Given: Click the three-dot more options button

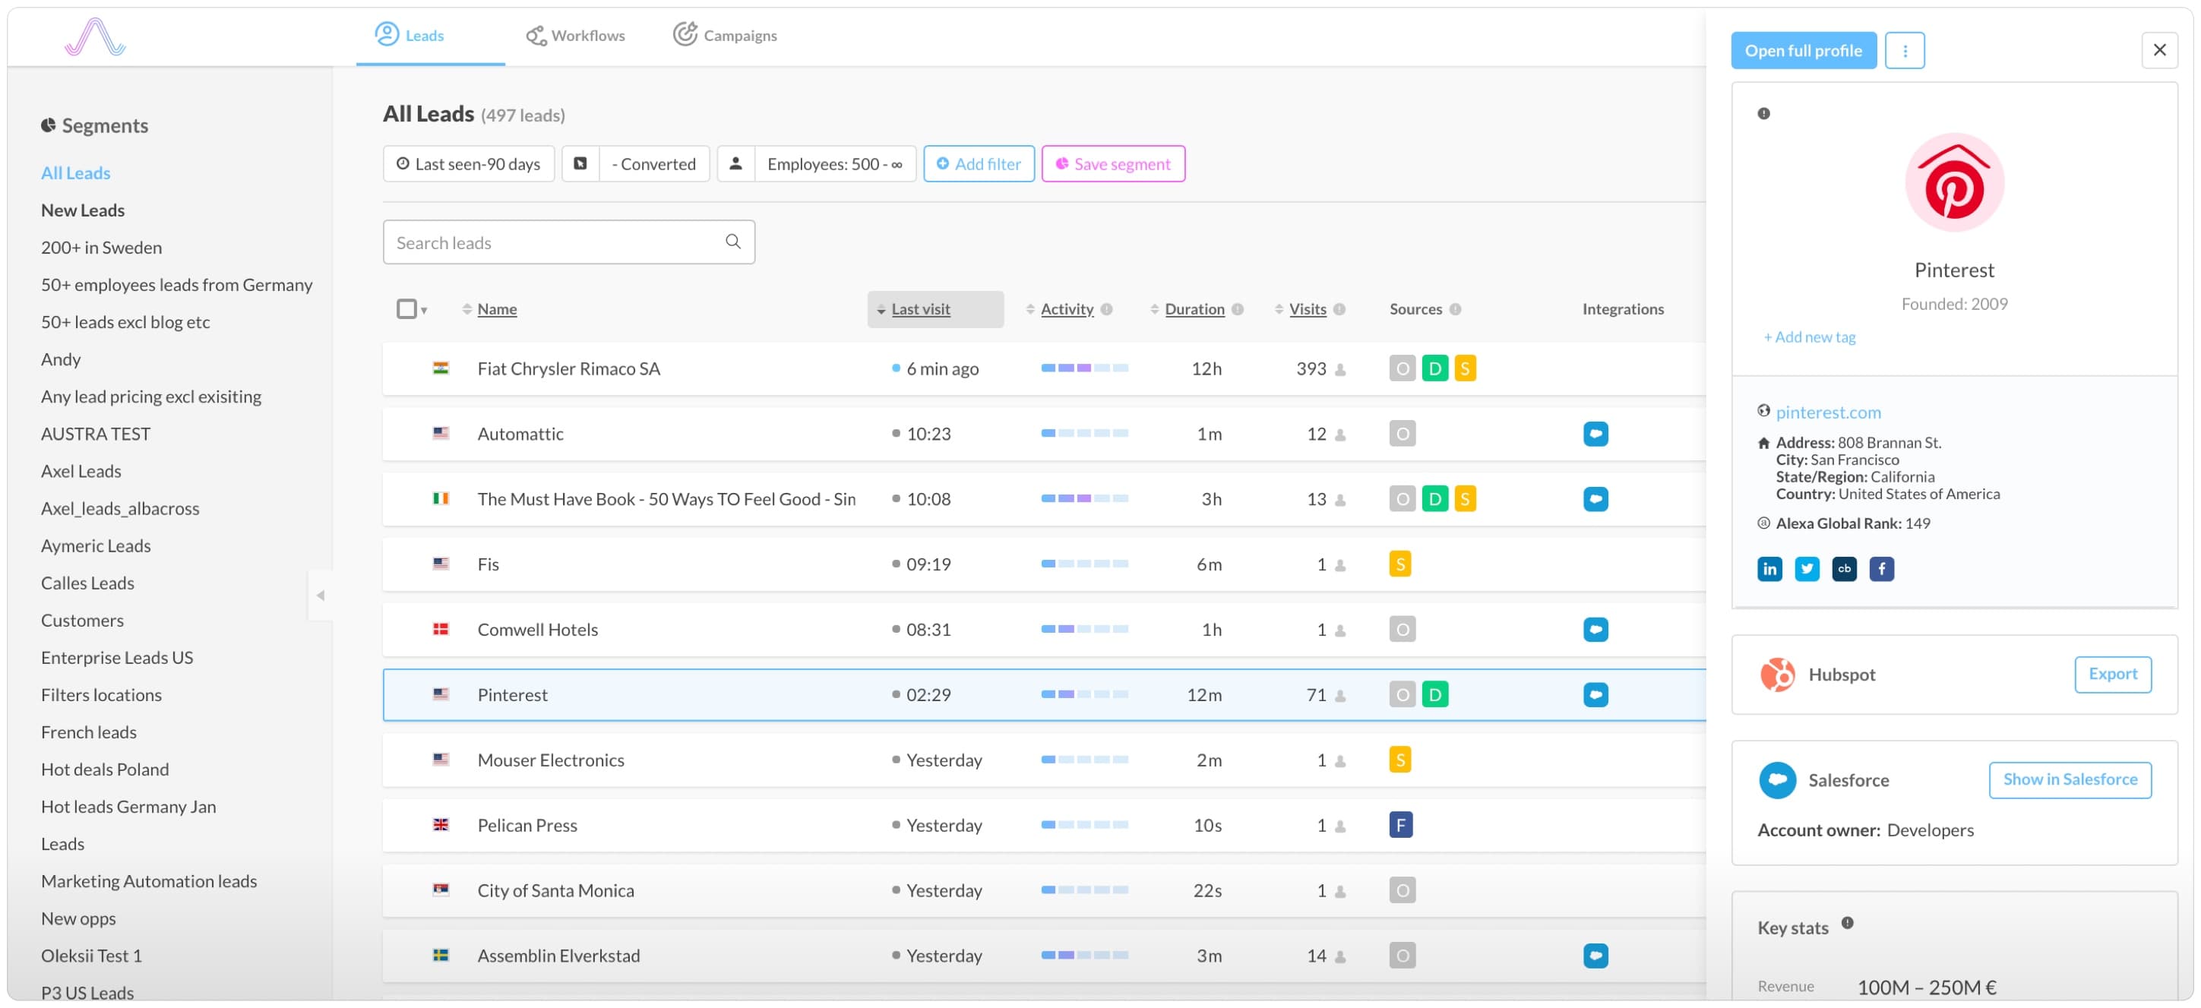Looking at the screenshot, I should 1904,50.
